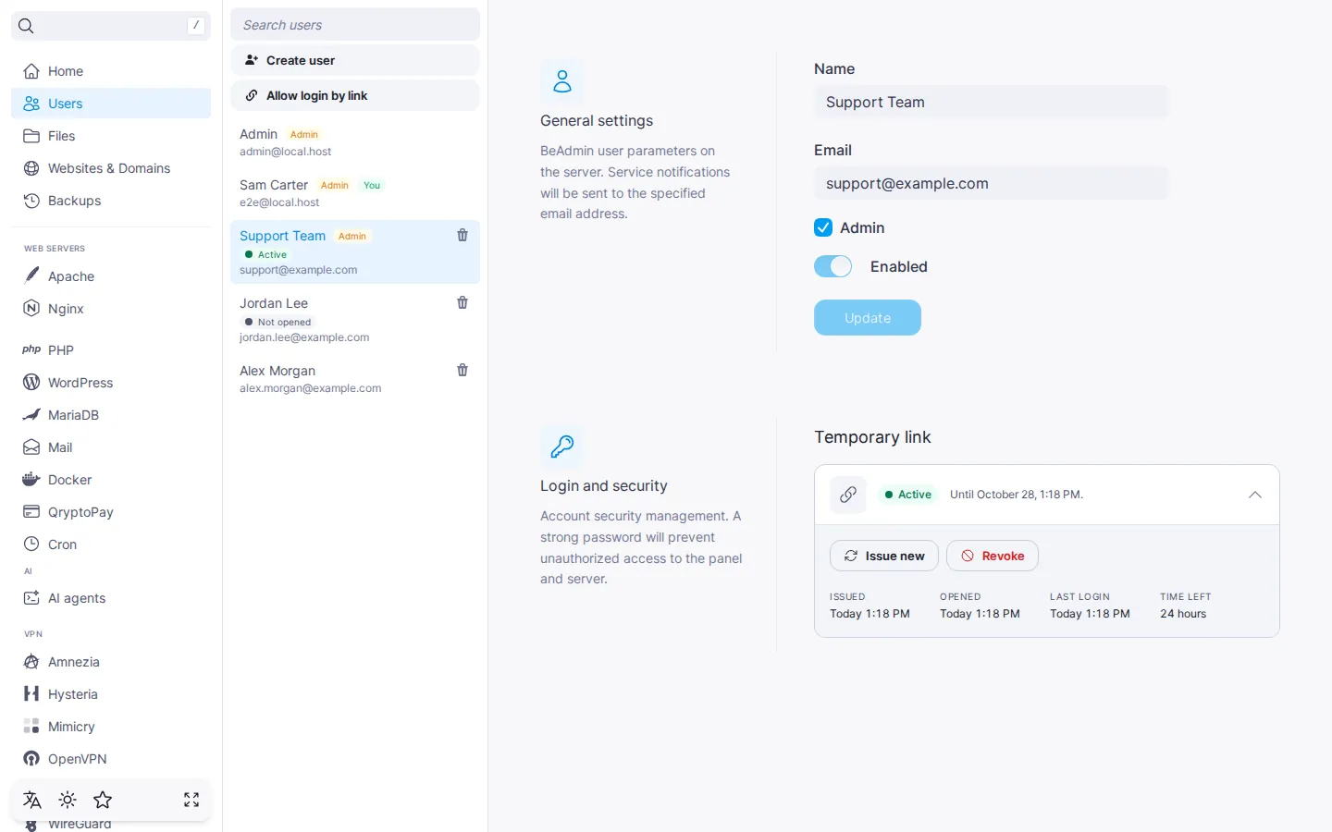Click the OpenVPN logo icon
Viewport: 1332px width, 832px height.
coord(31,759)
